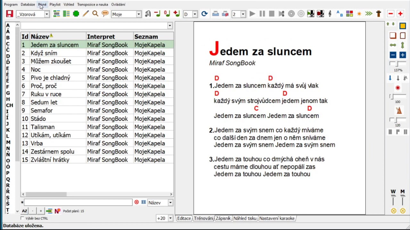Open the Písně menu
Image resolution: width=410 pixels, height=230 pixels.
[42, 4]
